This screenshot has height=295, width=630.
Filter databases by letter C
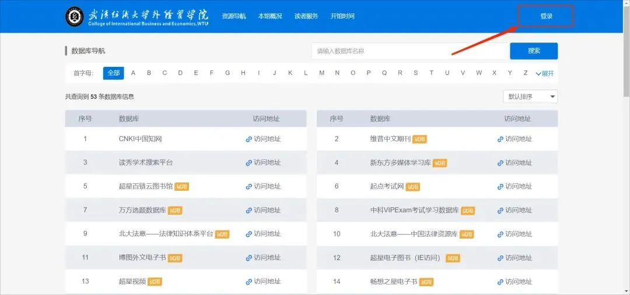(x=164, y=73)
